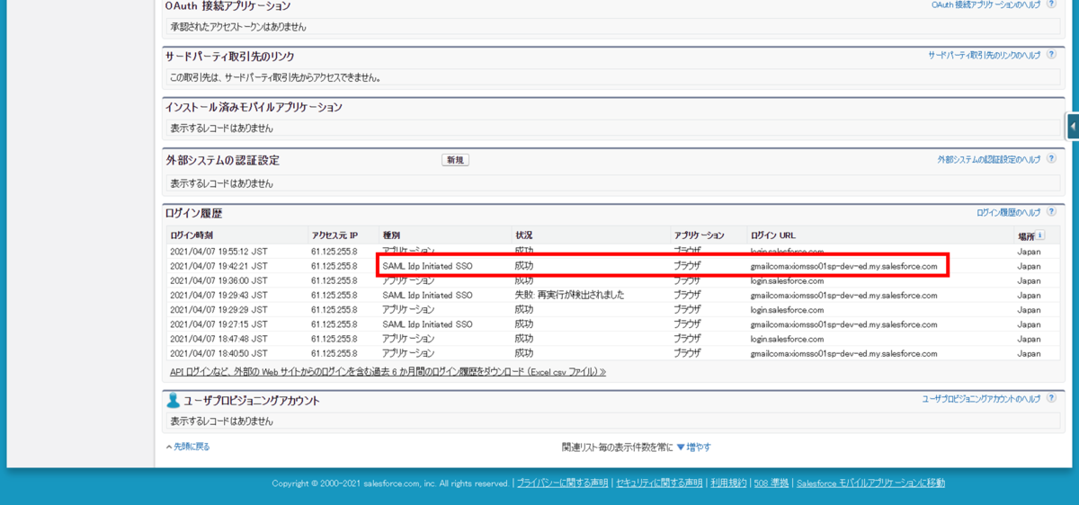Click the OAuth 接続アプリケーション help question-mark icon
1079x505 pixels.
1051,4
